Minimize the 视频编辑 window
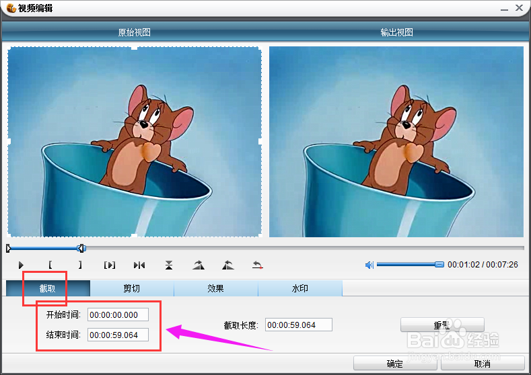The height and width of the screenshot is (375, 531). click(x=504, y=9)
